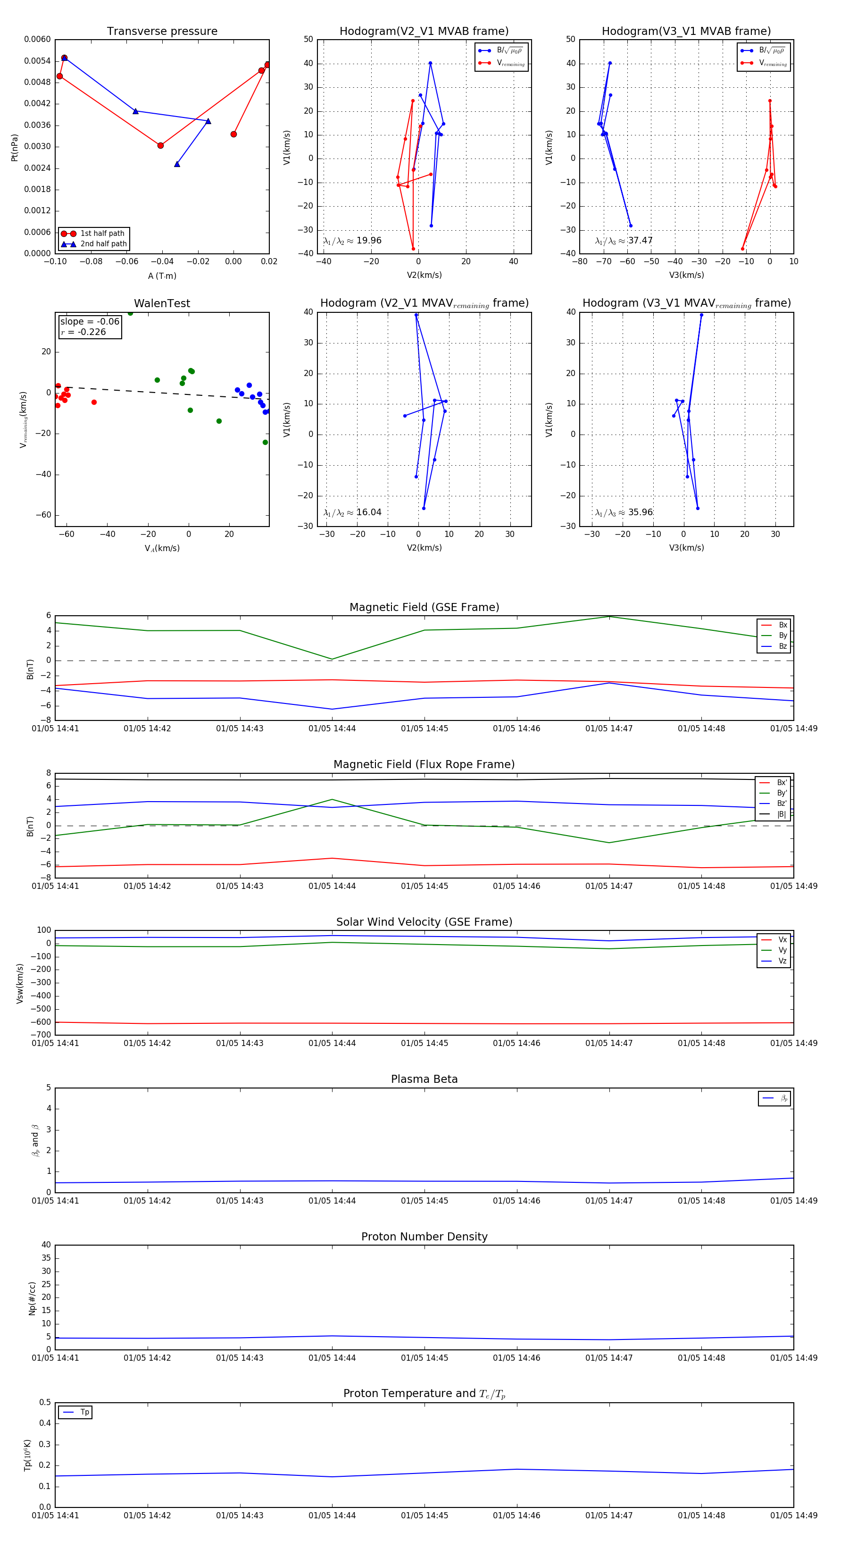
Task: Click the λ1/λ3 ≈ 37.47 annotation
Action: [x=624, y=241]
